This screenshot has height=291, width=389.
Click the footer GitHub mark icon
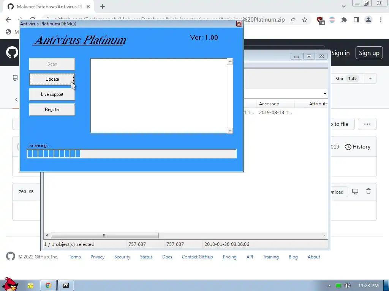pos(10,256)
